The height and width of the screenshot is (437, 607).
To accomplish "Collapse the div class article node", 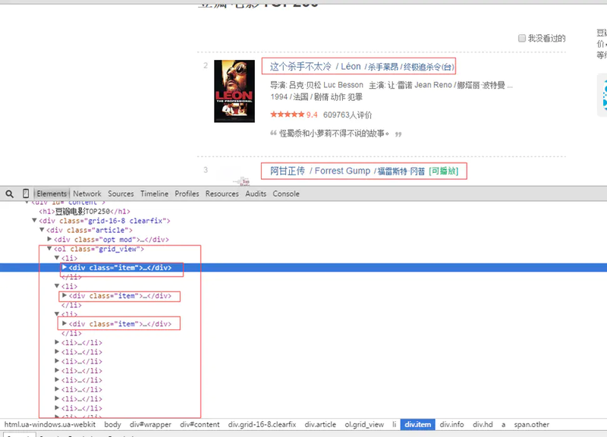I will point(42,230).
